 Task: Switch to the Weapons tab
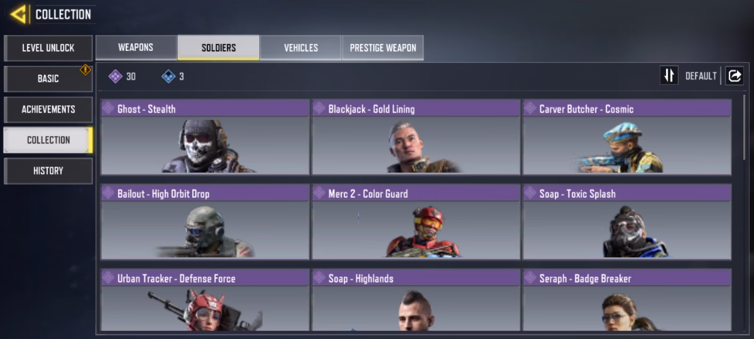(x=136, y=48)
